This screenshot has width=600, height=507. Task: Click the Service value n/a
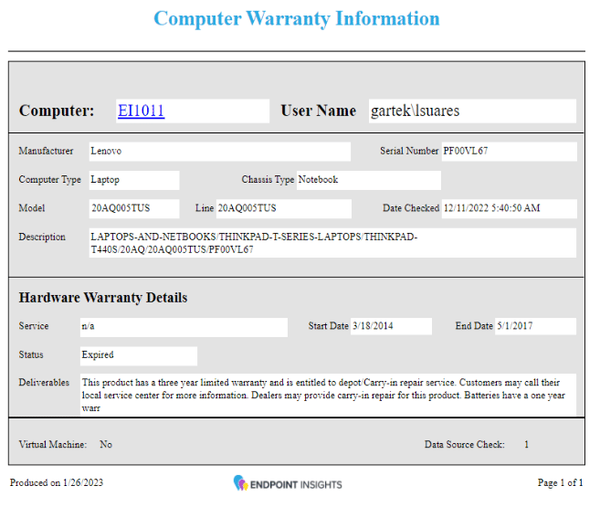(184, 327)
